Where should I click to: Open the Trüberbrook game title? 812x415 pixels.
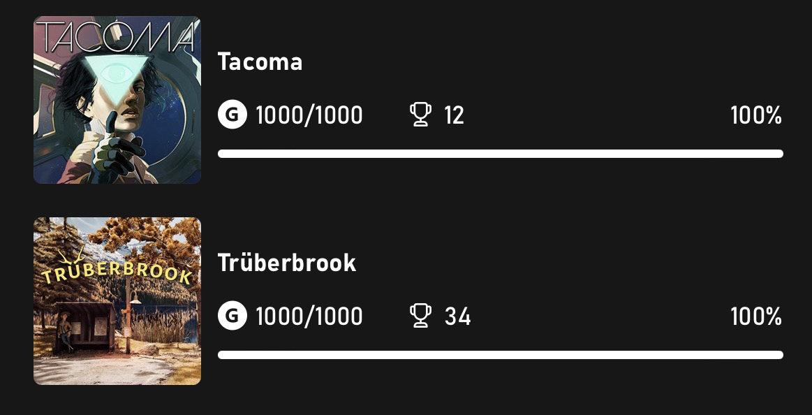pyautogui.click(x=287, y=263)
